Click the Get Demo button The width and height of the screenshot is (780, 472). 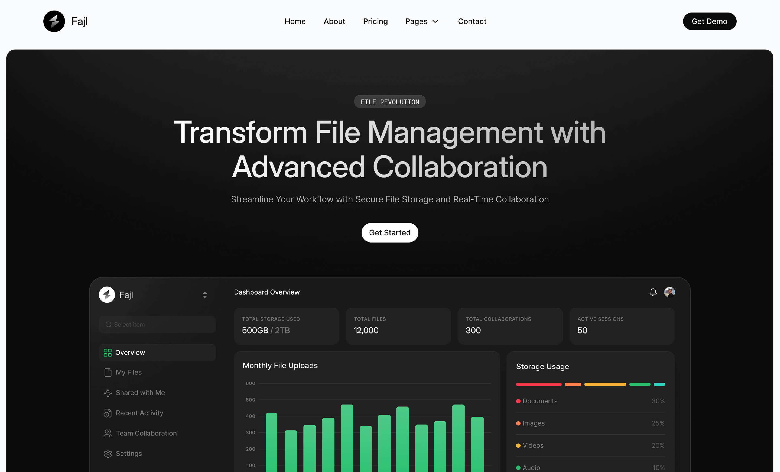coord(709,21)
